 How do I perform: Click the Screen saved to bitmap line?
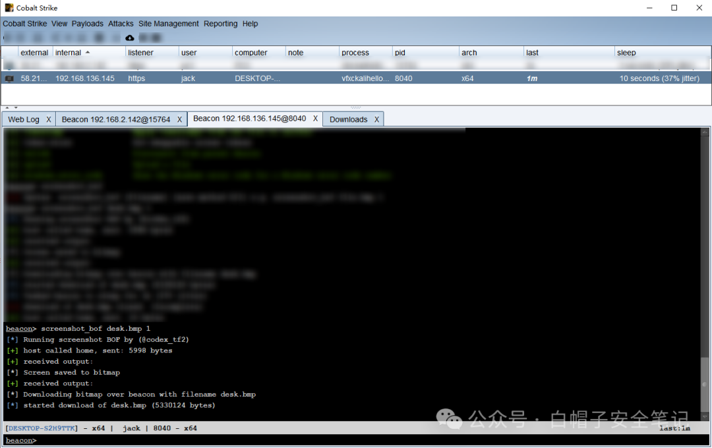63,372
